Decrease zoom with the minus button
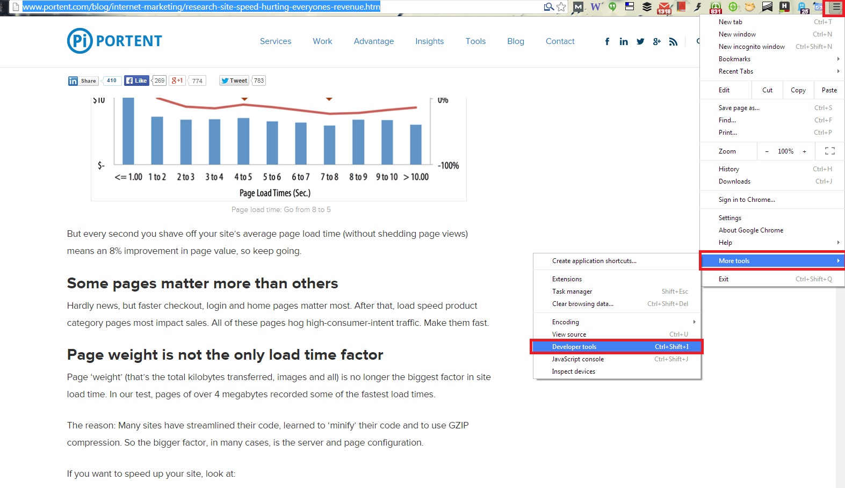 (x=767, y=151)
